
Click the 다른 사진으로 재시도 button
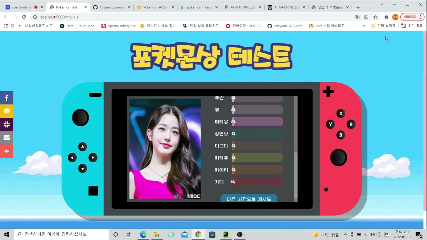point(249,198)
